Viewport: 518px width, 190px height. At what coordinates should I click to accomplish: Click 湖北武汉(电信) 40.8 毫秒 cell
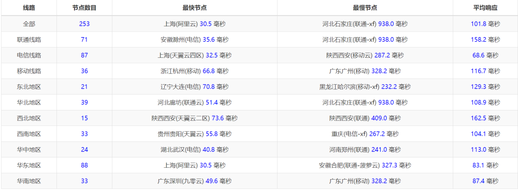pyautogui.click(x=195, y=150)
